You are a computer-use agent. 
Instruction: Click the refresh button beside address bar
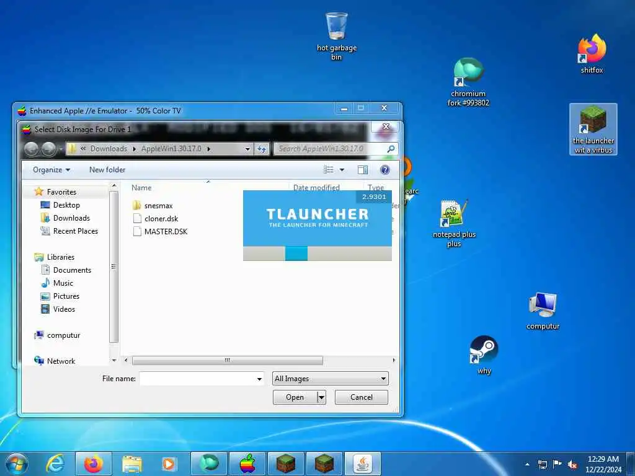(x=262, y=149)
